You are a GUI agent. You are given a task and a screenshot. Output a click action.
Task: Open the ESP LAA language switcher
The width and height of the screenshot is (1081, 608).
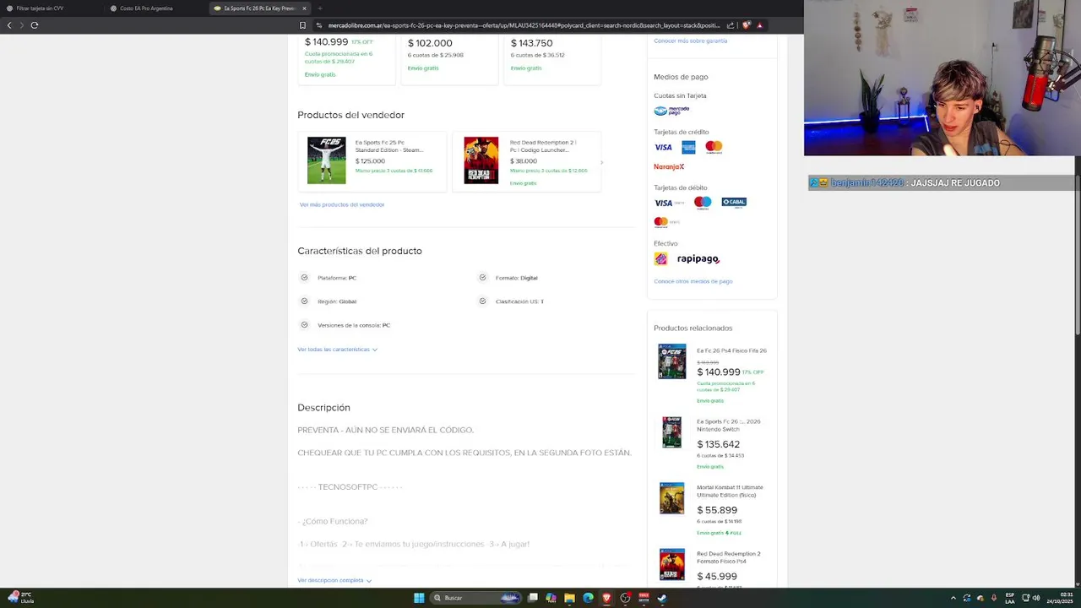pos(1010,598)
